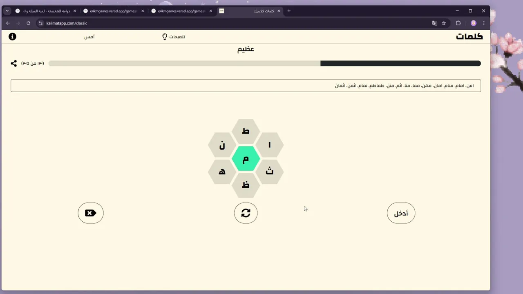This screenshot has width=523, height=294.
Task: Click the score progress bar
Action: pos(265,63)
